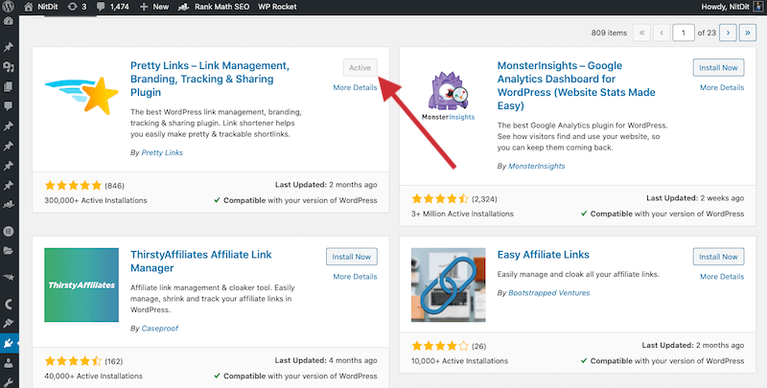Open the sidebar bar-chart Rank Math icon
767x388 pixels.
[x=9, y=205]
